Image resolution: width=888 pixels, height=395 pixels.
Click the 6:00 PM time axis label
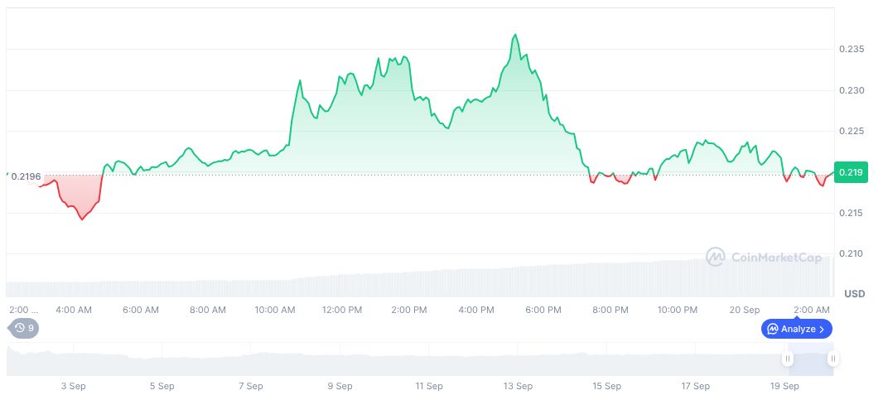(543, 310)
